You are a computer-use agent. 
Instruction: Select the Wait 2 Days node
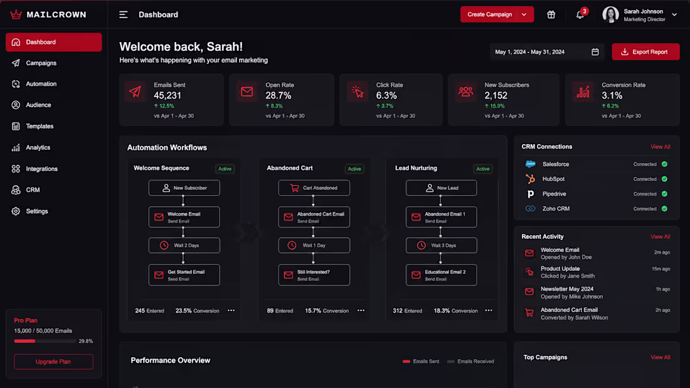pyautogui.click(x=184, y=246)
